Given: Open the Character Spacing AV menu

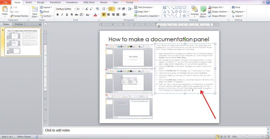Looking at the screenshot, I should pyautogui.click(x=82, y=15).
